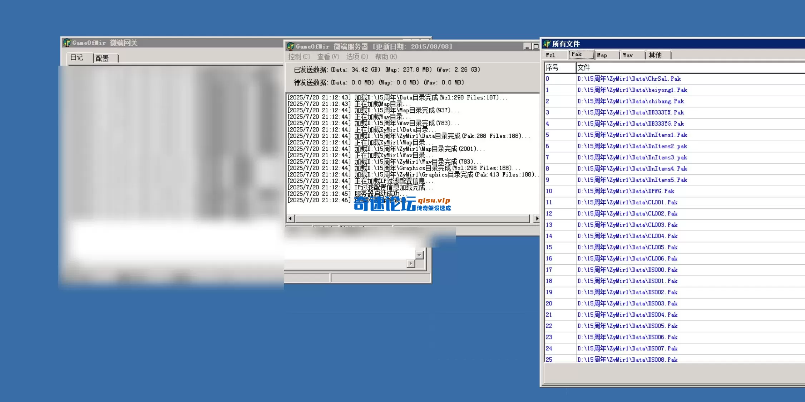Screen dimensions: 805x402
Task: Open the Map tab in 所有文件
Action: click(602, 55)
